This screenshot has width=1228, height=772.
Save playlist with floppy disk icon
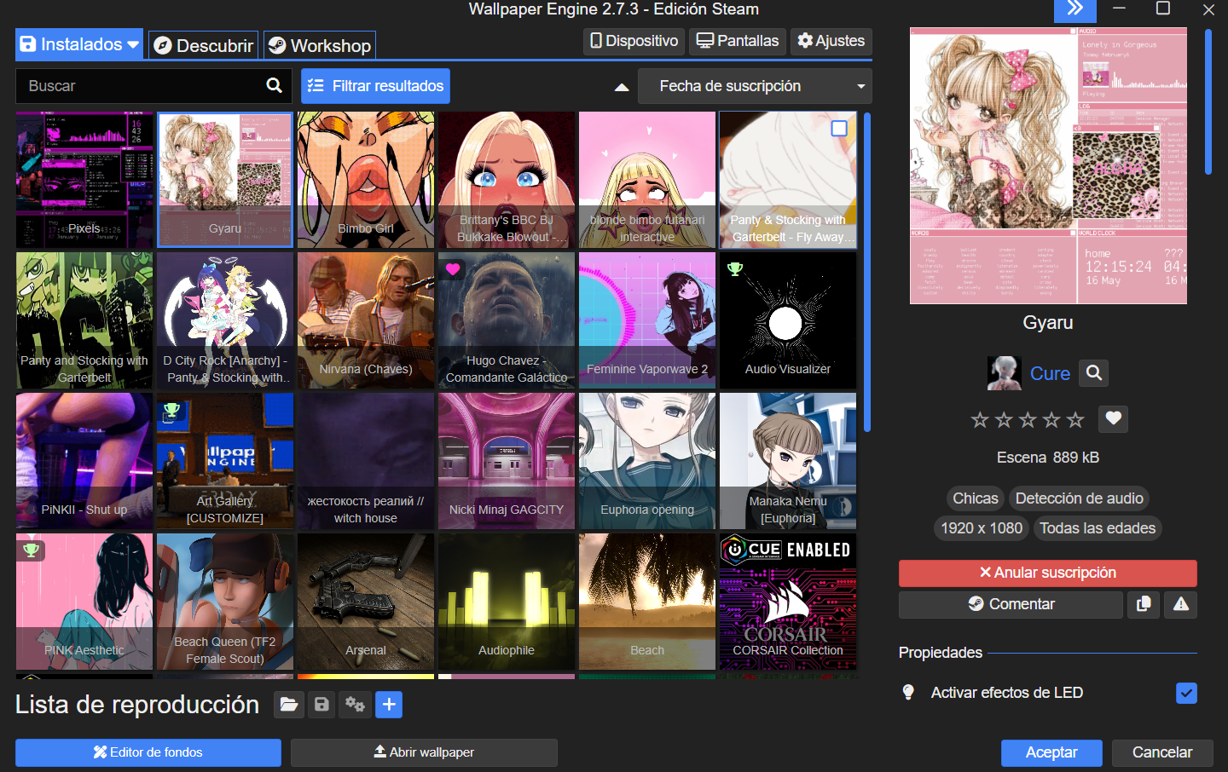[x=321, y=705]
